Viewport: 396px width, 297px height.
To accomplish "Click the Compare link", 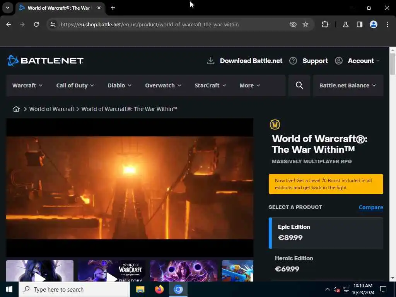I will 371,207.
